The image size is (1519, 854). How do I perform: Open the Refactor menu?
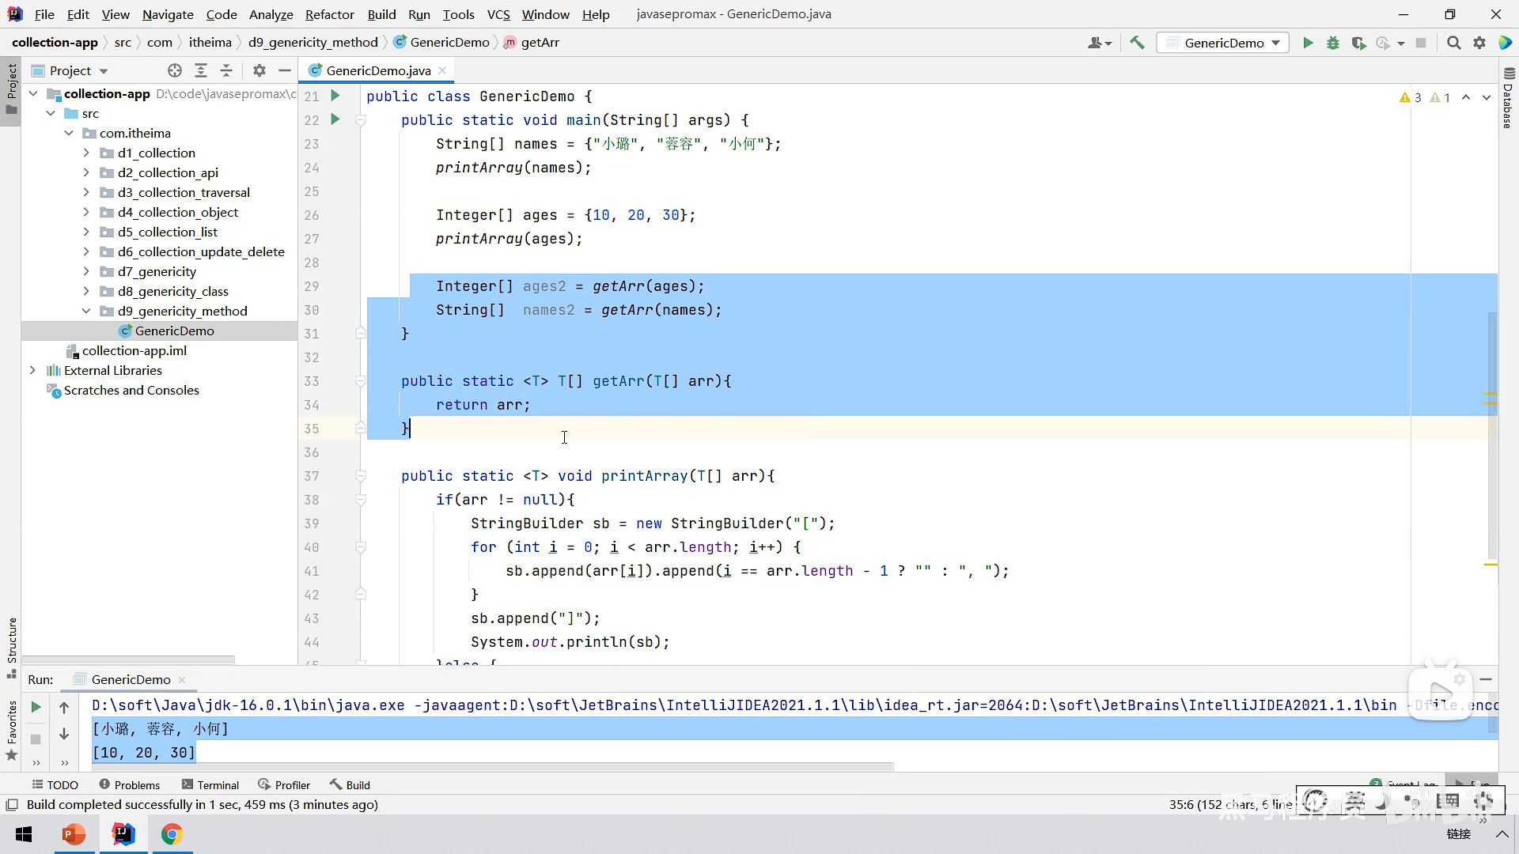(x=329, y=14)
